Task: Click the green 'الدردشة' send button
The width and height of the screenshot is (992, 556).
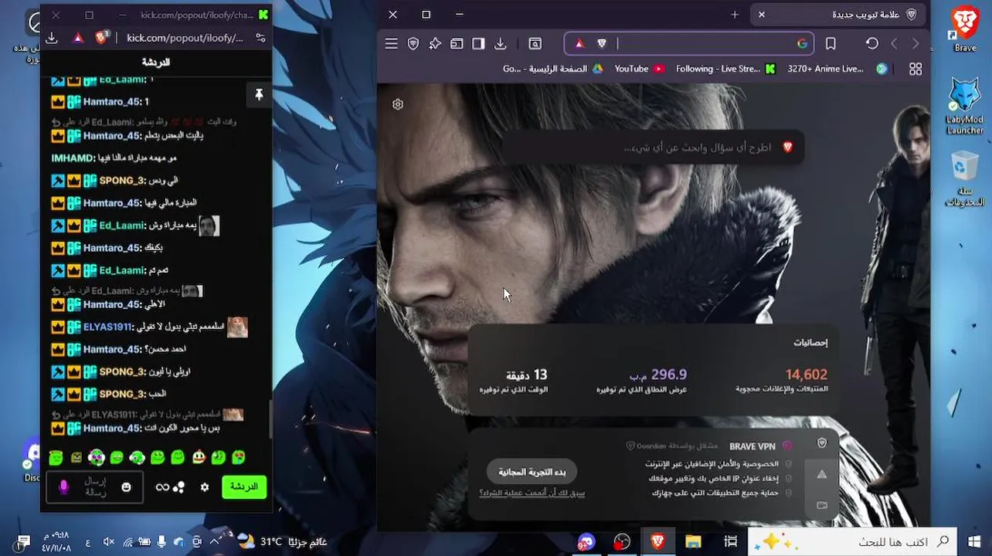Action: pos(244,486)
